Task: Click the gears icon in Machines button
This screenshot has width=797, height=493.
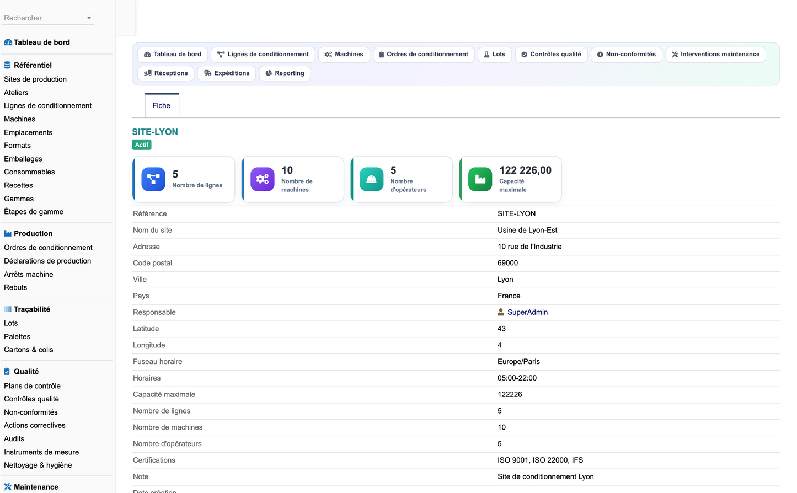Action: click(328, 55)
